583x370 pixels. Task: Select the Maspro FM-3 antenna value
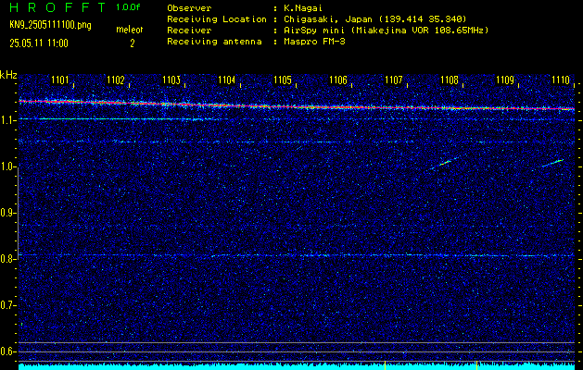pyautogui.click(x=314, y=42)
